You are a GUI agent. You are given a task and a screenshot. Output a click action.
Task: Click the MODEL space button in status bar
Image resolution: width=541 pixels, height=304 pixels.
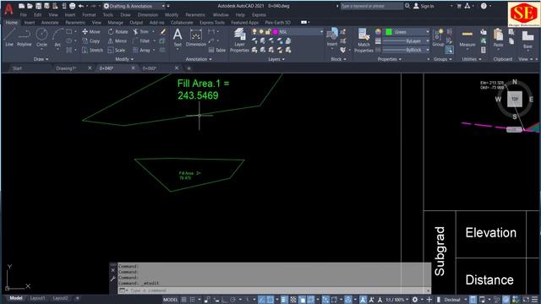[170, 300]
